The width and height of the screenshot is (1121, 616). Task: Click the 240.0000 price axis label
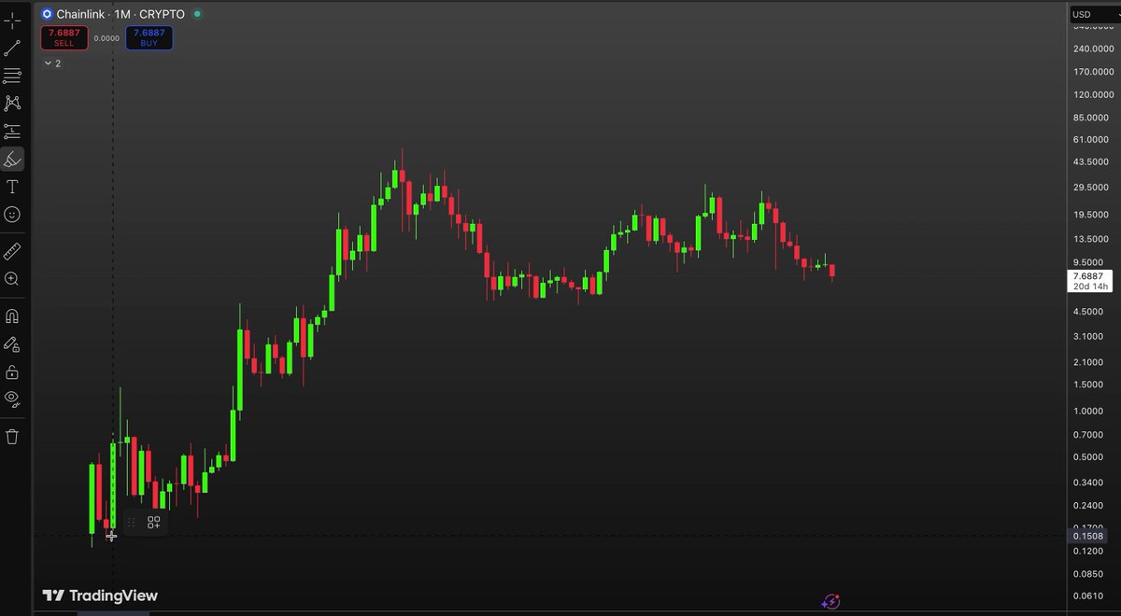point(1093,49)
